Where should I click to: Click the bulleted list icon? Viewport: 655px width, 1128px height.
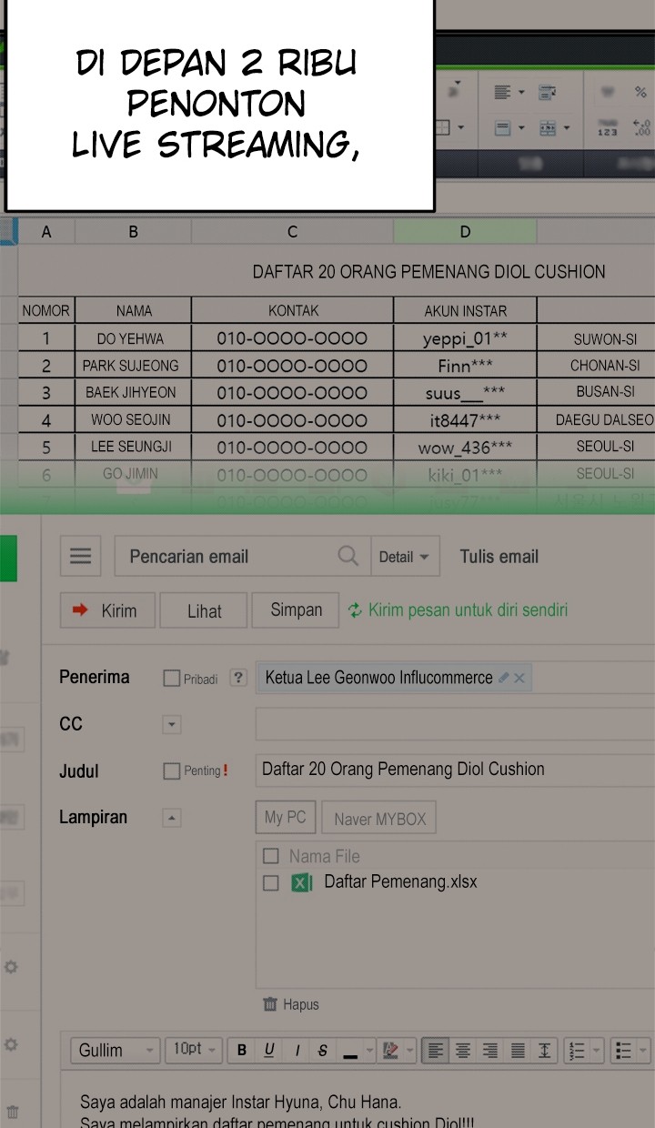(x=623, y=1051)
